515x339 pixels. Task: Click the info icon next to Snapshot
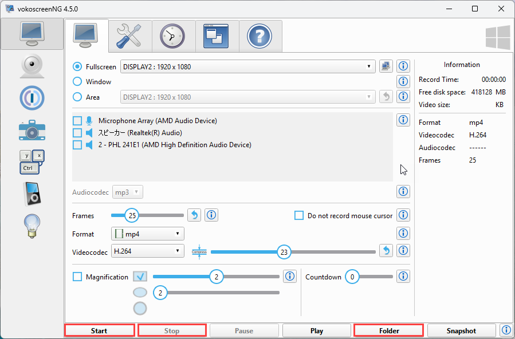pyautogui.click(x=506, y=329)
